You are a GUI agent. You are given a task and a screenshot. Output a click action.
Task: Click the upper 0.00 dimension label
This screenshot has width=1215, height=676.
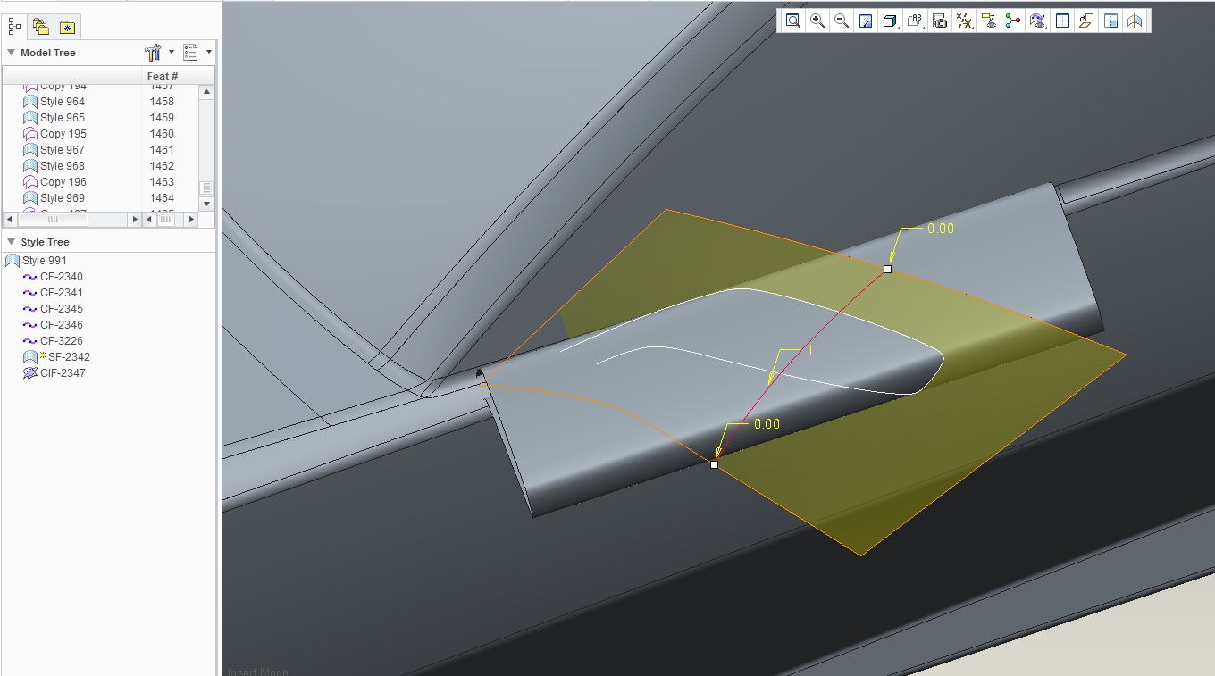pyautogui.click(x=941, y=229)
